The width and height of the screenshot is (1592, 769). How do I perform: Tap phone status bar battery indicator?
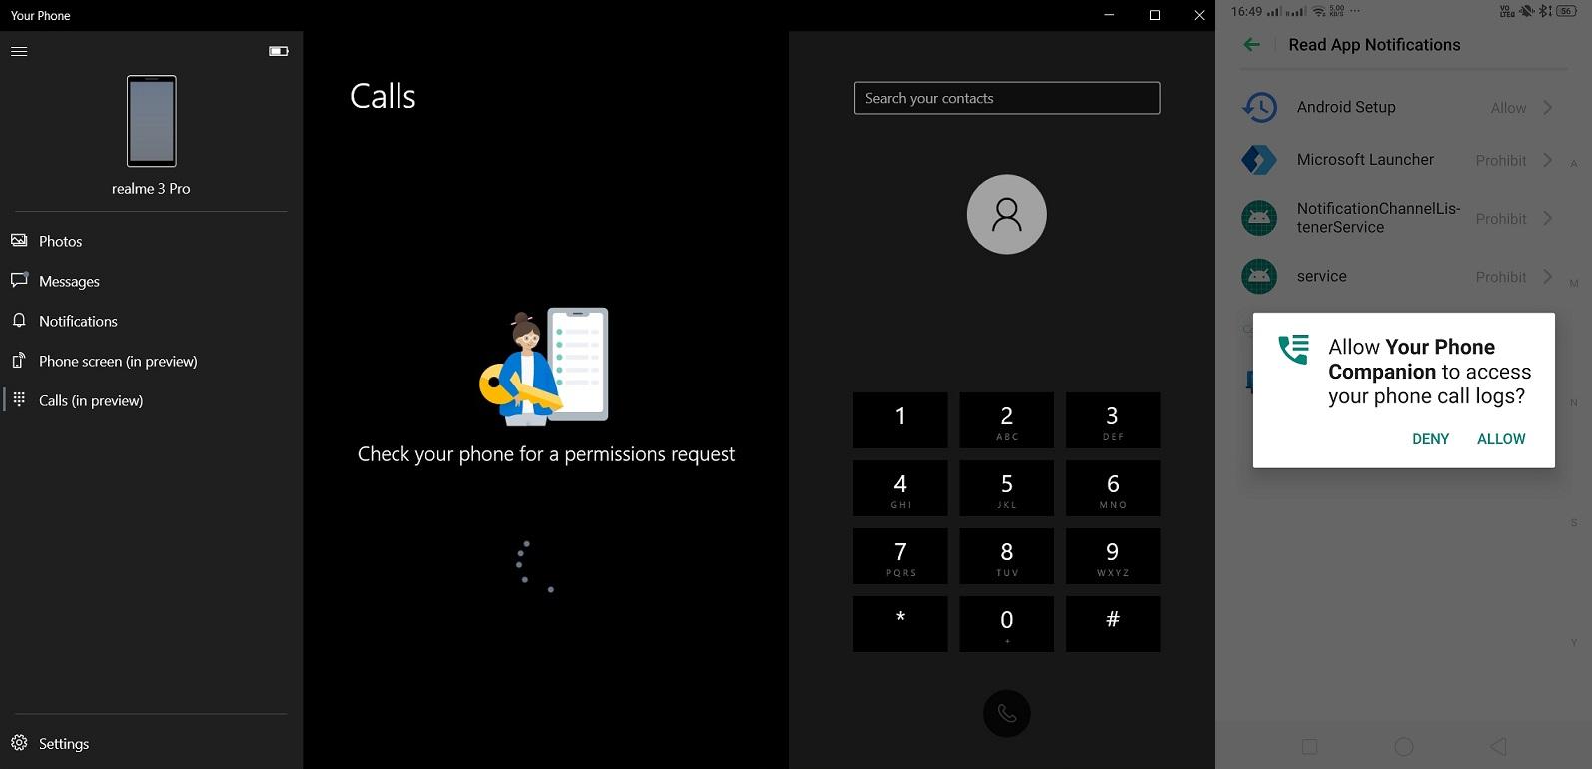coord(1567,11)
